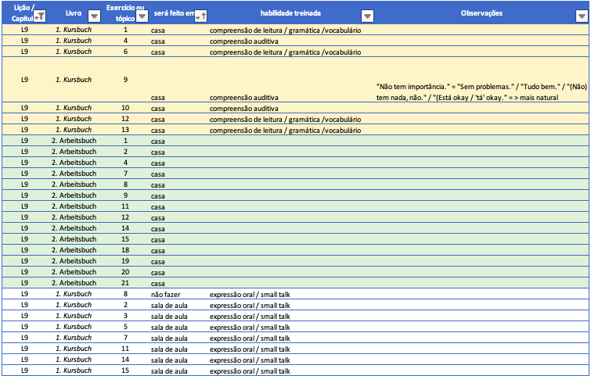Image resolution: width=591 pixels, height=376 pixels.
Task: Select the Observações header cell text
Action: (x=481, y=14)
